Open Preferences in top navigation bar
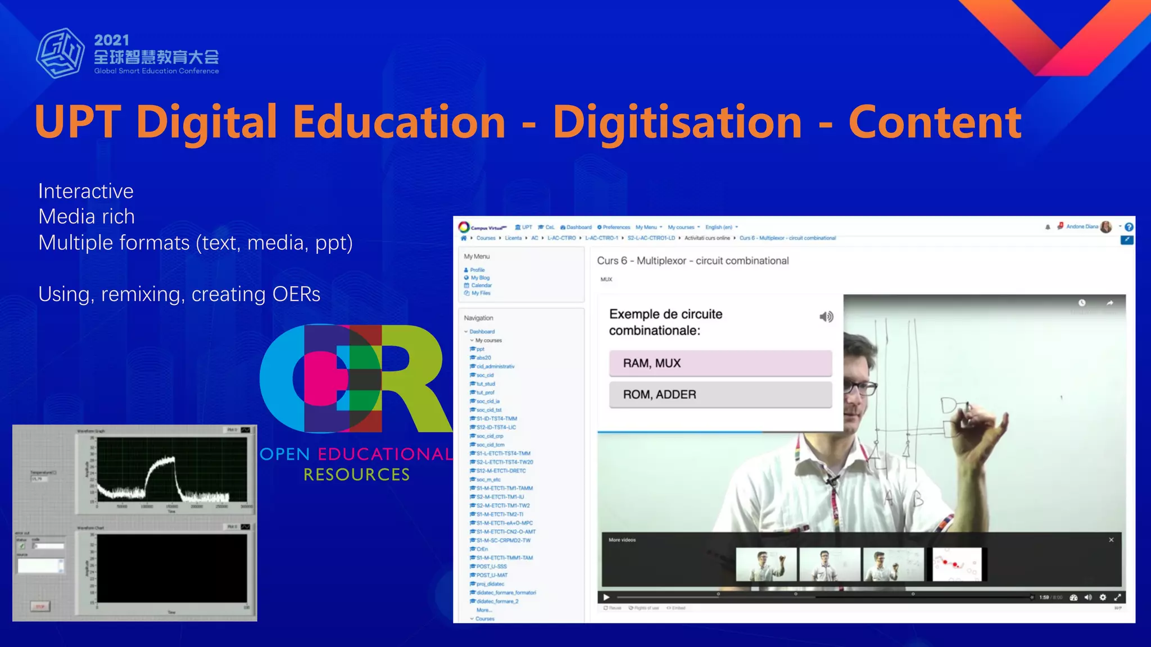Image resolution: width=1151 pixels, height=647 pixels. pos(613,227)
